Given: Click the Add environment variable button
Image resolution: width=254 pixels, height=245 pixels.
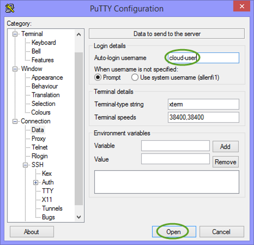Looking at the screenshot, I should pos(225,147).
